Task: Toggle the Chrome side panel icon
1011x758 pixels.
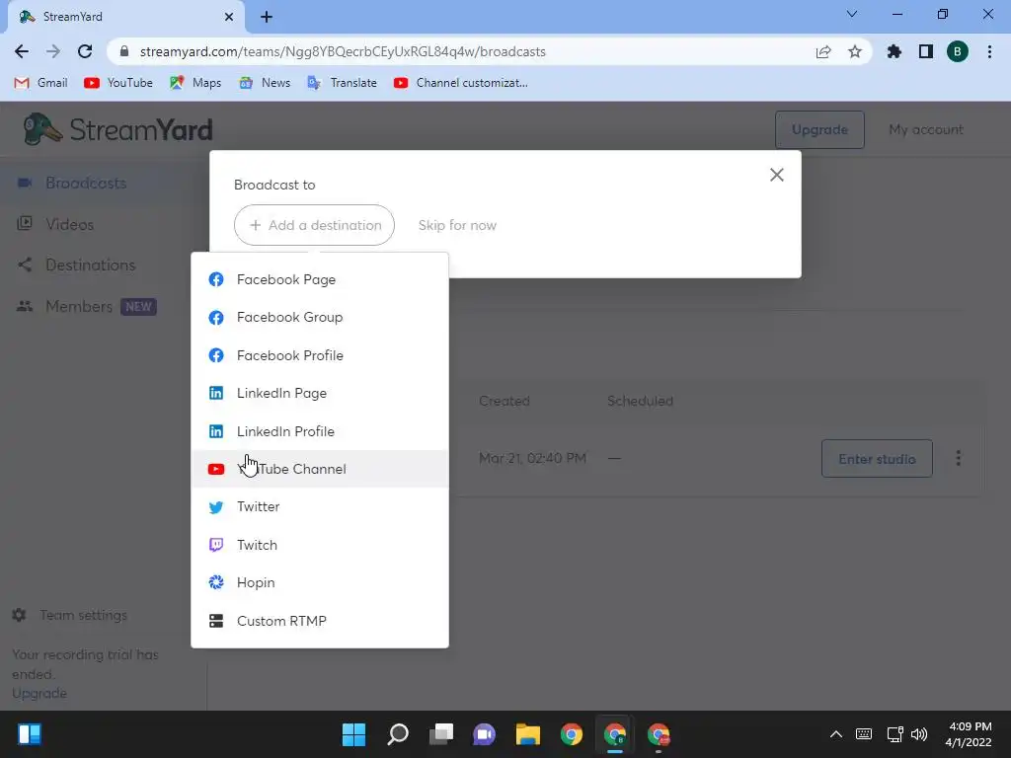Action: tap(926, 51)
